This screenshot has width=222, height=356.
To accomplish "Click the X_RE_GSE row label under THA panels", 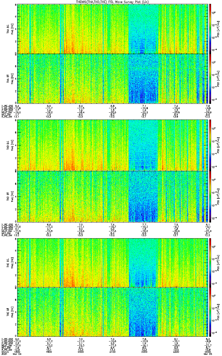I will (x=7, y=106).
